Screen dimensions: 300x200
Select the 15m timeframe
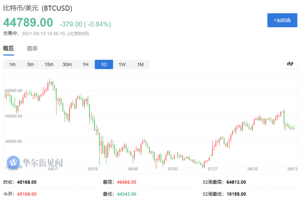point(49,65)
